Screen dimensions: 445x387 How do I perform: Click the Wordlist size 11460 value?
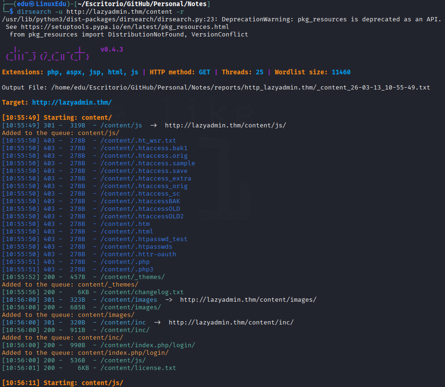point(341,72)
